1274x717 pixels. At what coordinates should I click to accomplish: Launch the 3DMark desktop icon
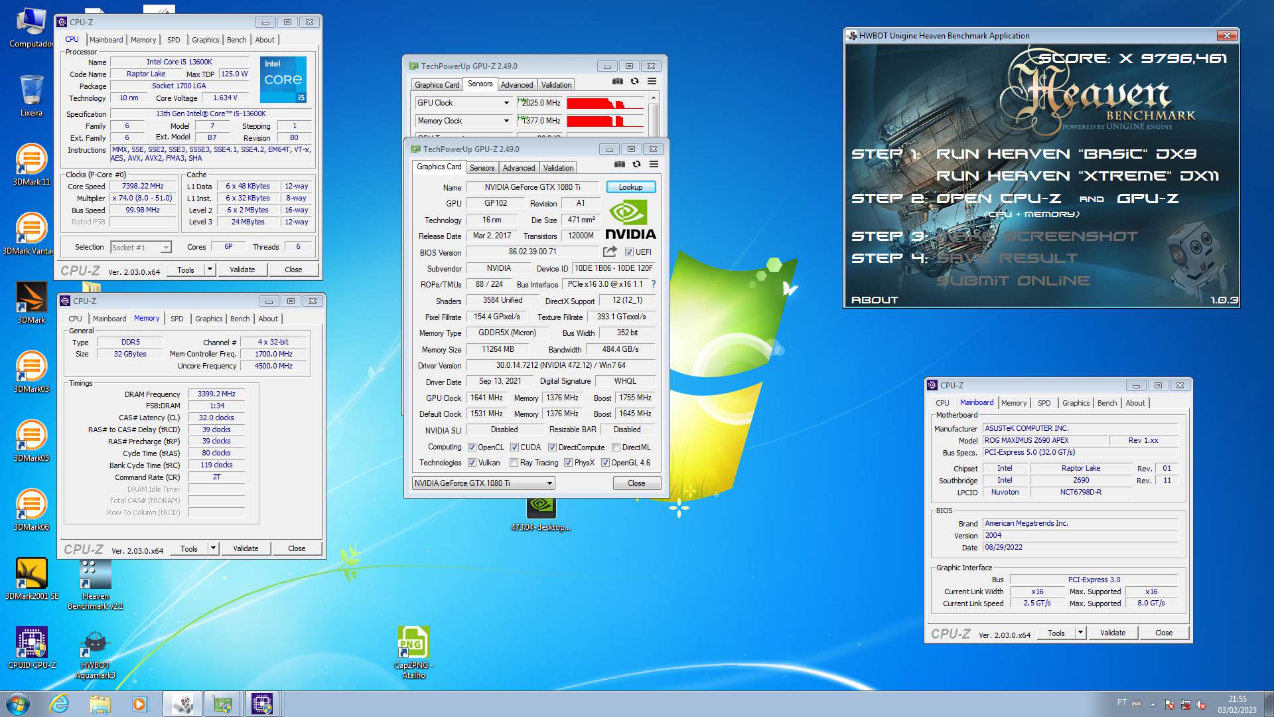coord(31,303)
